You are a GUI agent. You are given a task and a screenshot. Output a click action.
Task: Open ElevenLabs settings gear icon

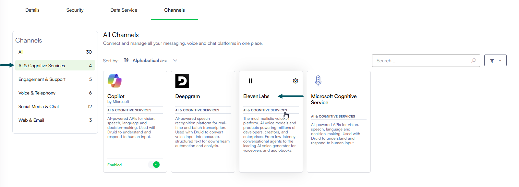[295, 81]
